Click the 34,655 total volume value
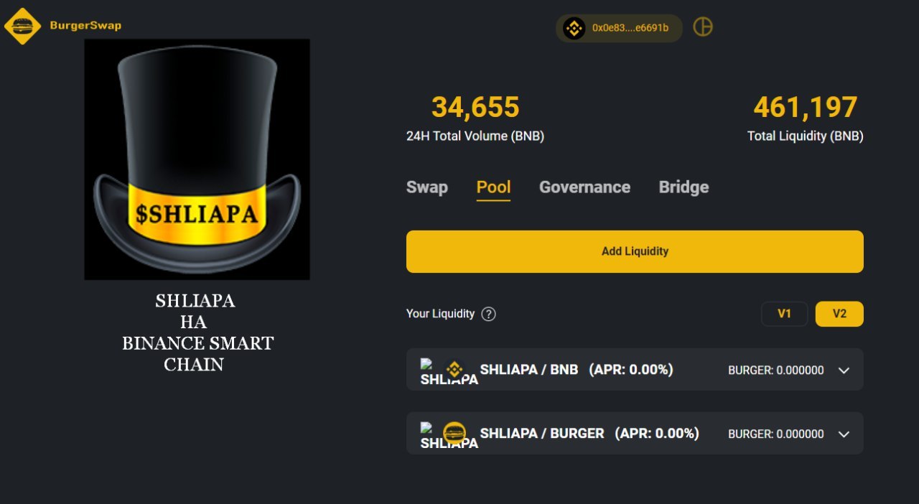 click(475, 108)
